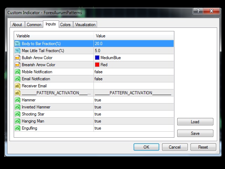Select the Engufling label
The image size is (225, 169).
click(x=30, y=128)
